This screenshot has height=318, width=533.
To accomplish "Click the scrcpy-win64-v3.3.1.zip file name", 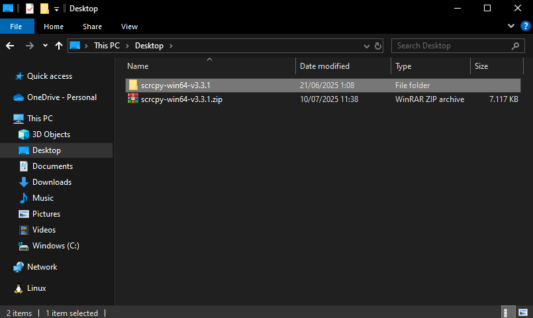I will click(181, 99).
